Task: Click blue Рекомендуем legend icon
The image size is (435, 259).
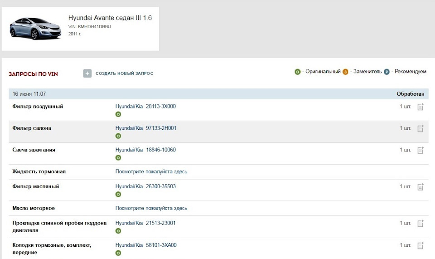Action: click(x=387, y=72)
